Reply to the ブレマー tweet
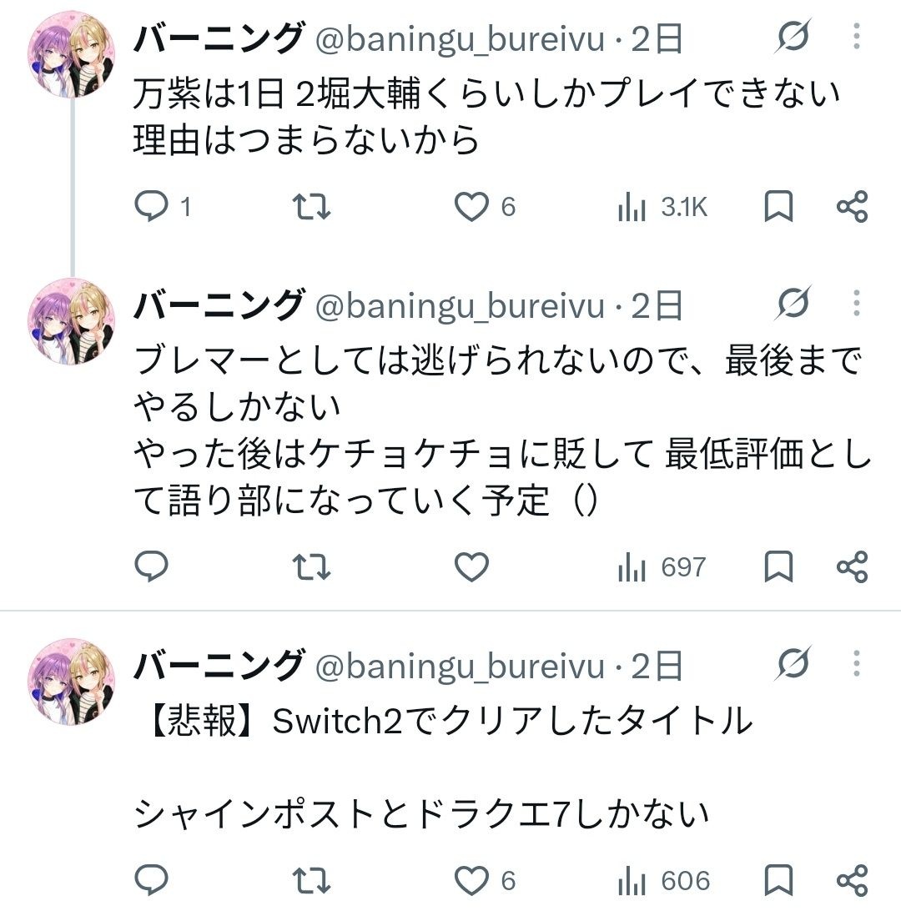Viewport: 901px width, 921px height. pos(152,566)
